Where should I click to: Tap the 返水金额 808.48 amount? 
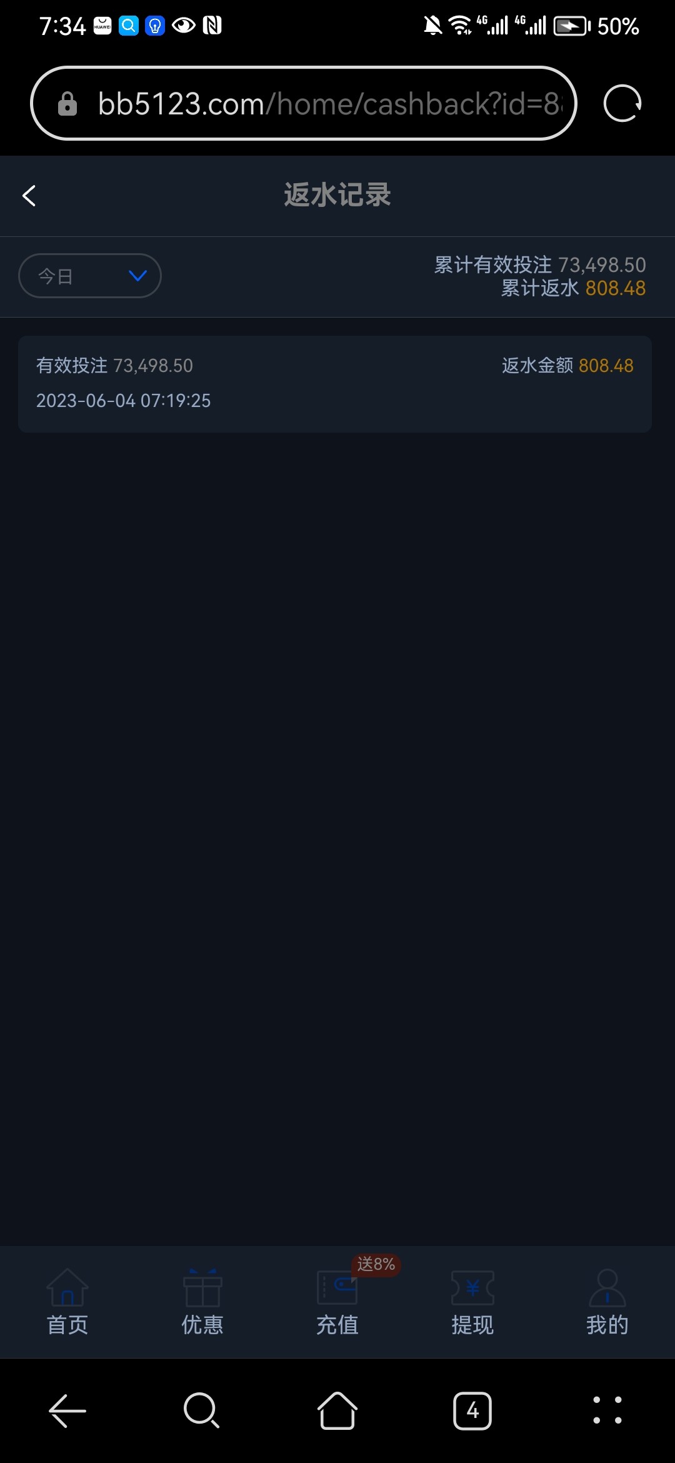(x=567, y=365)
